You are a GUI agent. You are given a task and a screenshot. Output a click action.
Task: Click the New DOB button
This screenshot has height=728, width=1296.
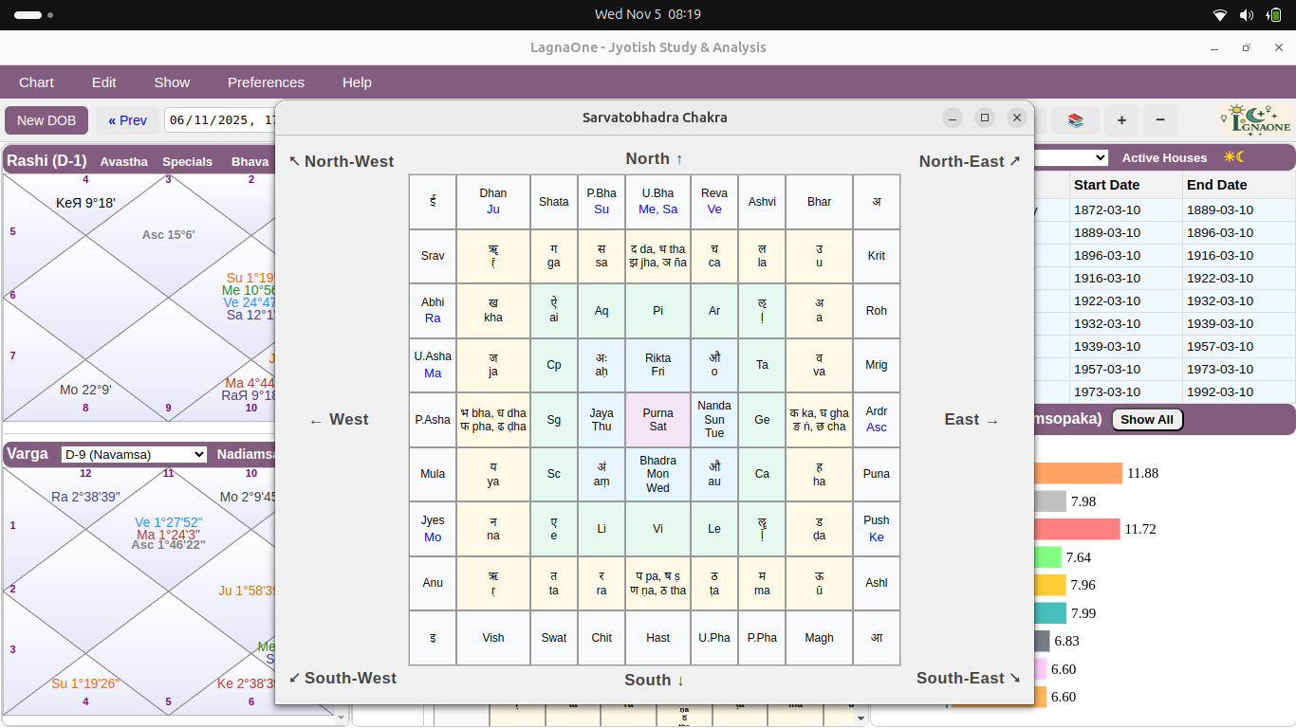point(46,120)
